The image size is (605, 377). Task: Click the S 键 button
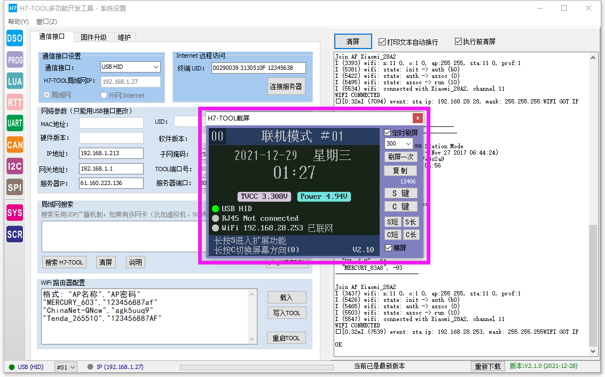click(401, 193)
